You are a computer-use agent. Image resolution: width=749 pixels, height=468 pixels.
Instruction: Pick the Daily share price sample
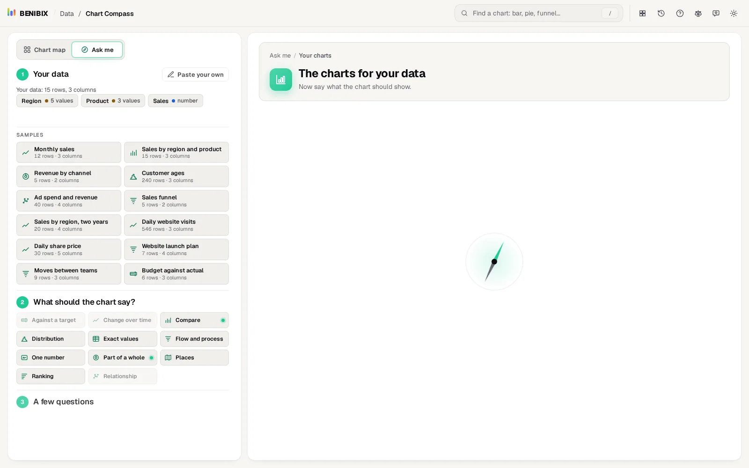coord(69,249)
